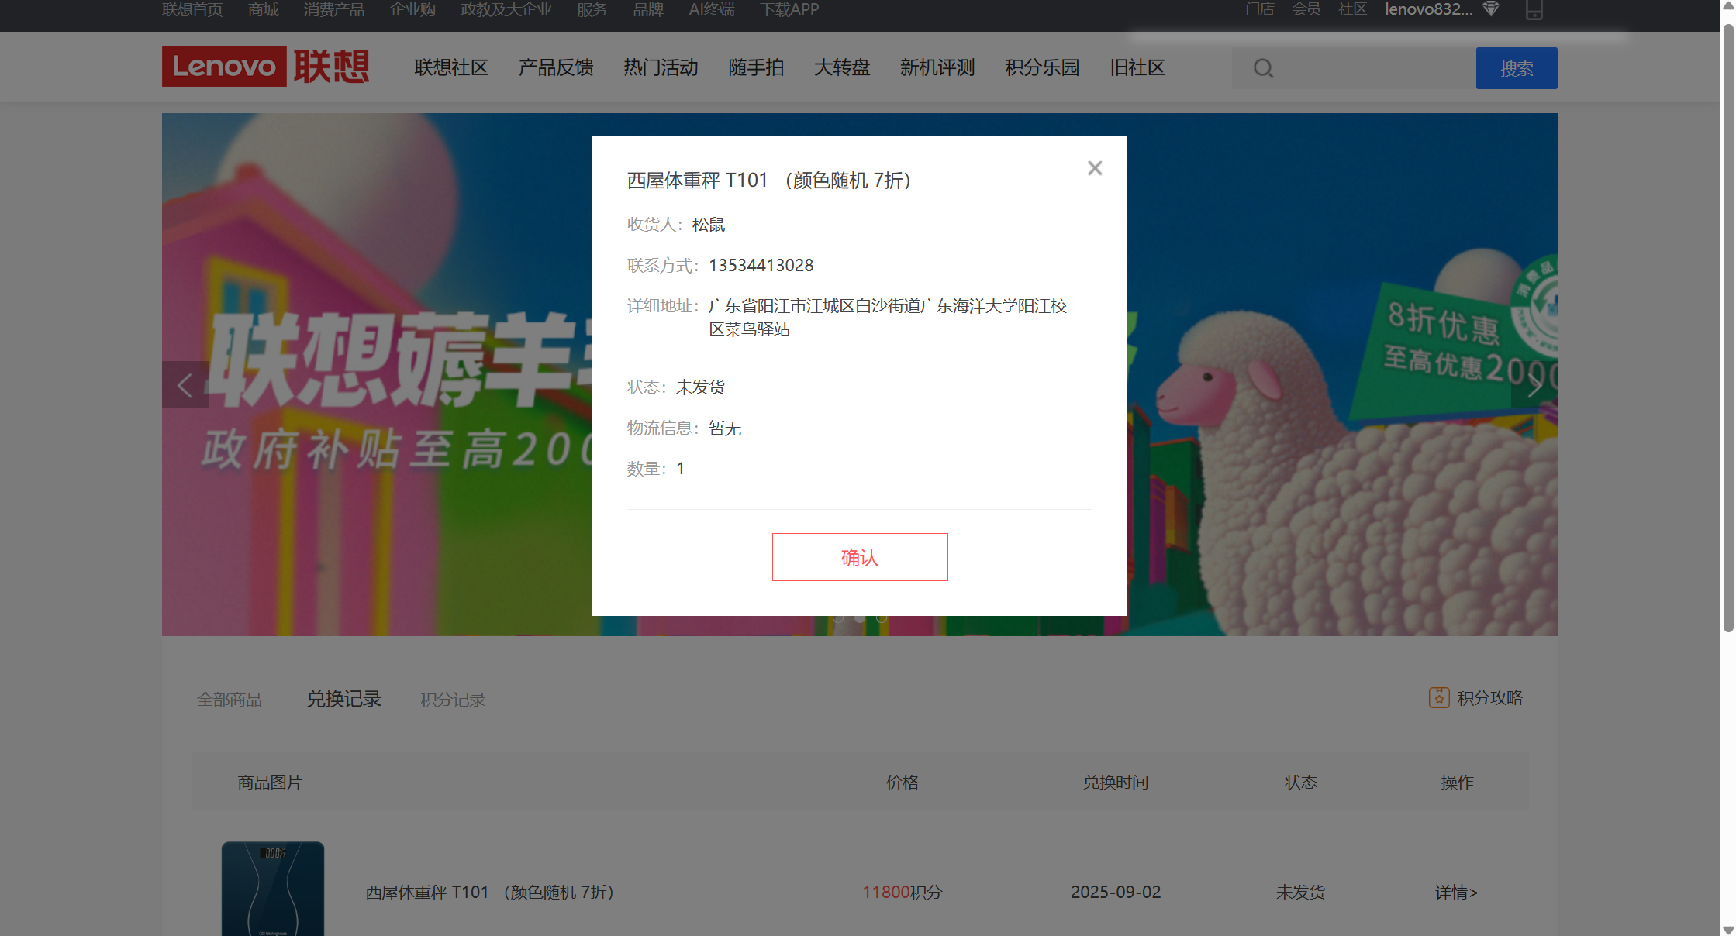Open 随手拍 nav menu item
Screen dimensions: 1736x936
[x=756, y=68]
